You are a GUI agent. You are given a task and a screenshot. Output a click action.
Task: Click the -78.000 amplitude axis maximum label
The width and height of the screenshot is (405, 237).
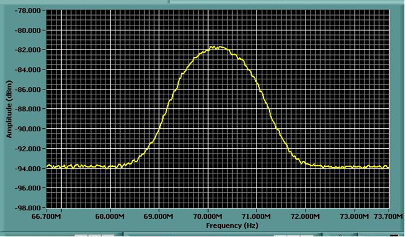coord(28,10)
